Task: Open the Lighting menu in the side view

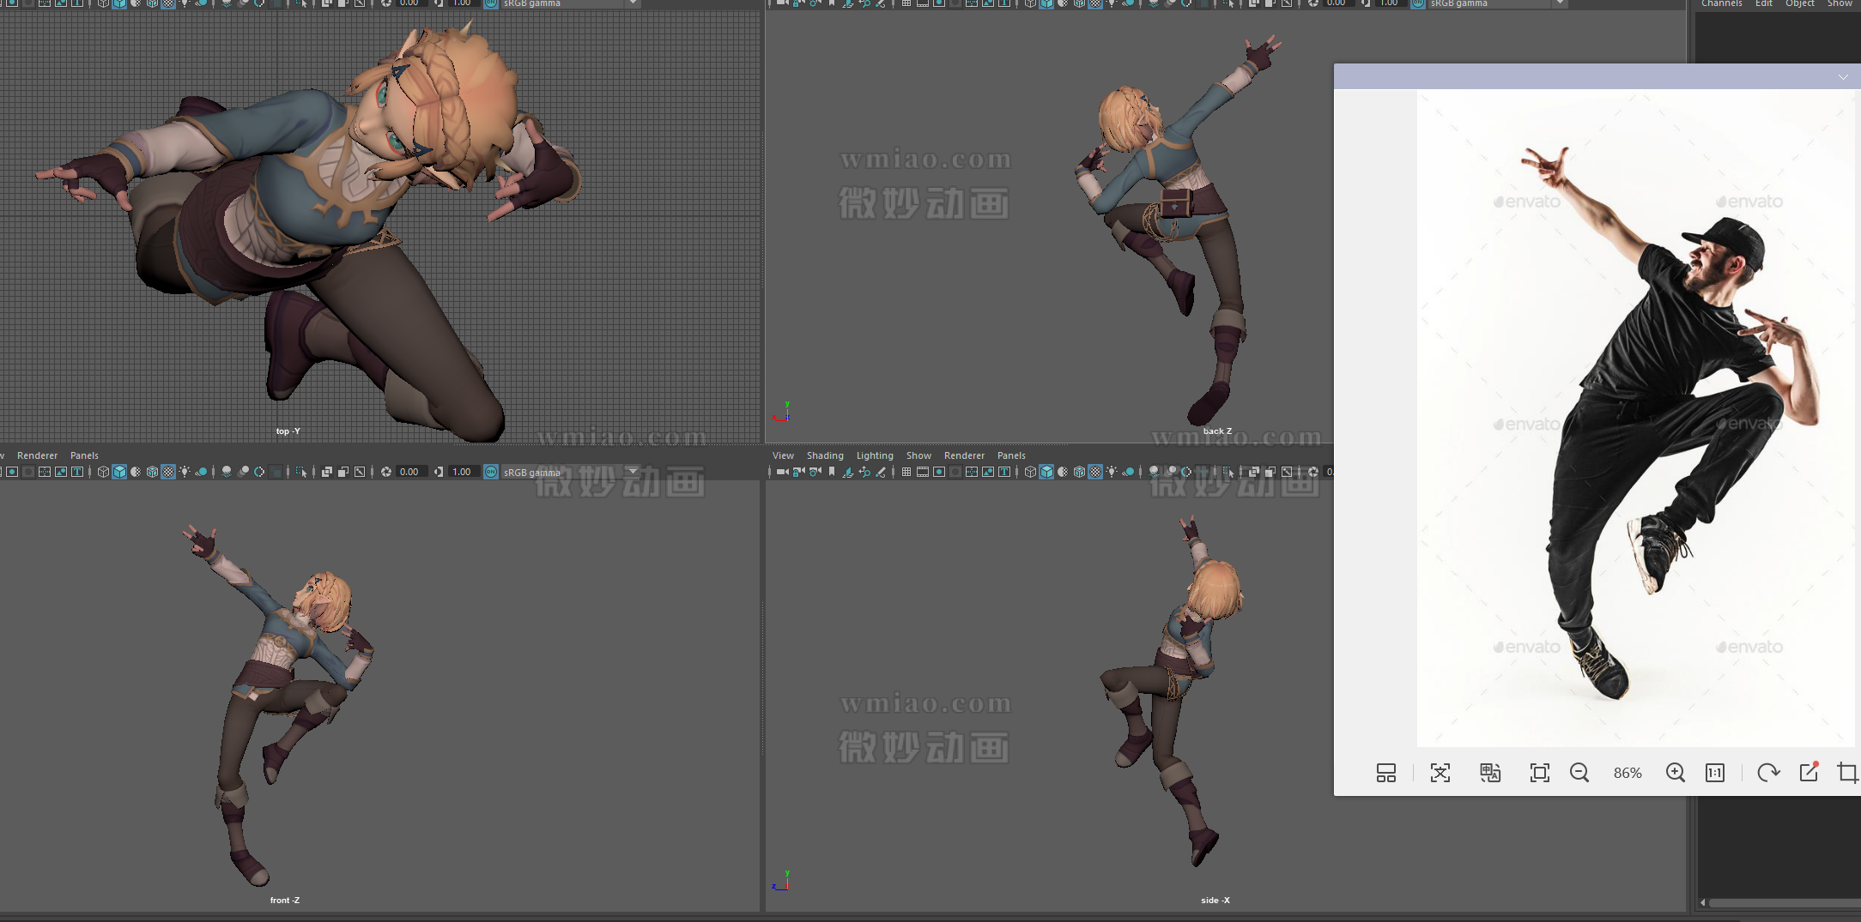Action: point(874,455)
